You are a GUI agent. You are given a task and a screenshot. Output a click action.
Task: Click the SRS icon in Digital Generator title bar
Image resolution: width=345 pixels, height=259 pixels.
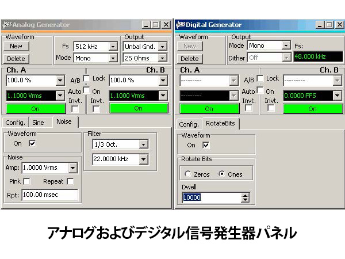(181, 25)
